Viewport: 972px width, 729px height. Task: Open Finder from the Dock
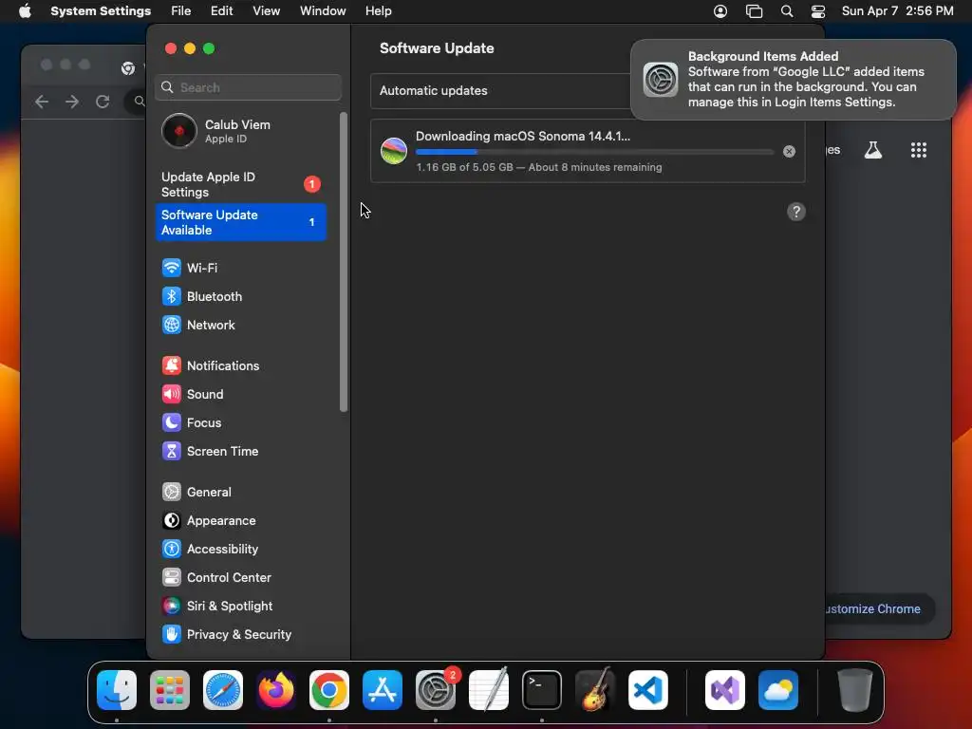(117, 690)
